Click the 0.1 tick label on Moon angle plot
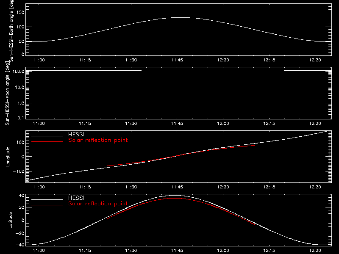 click(21, 118)
